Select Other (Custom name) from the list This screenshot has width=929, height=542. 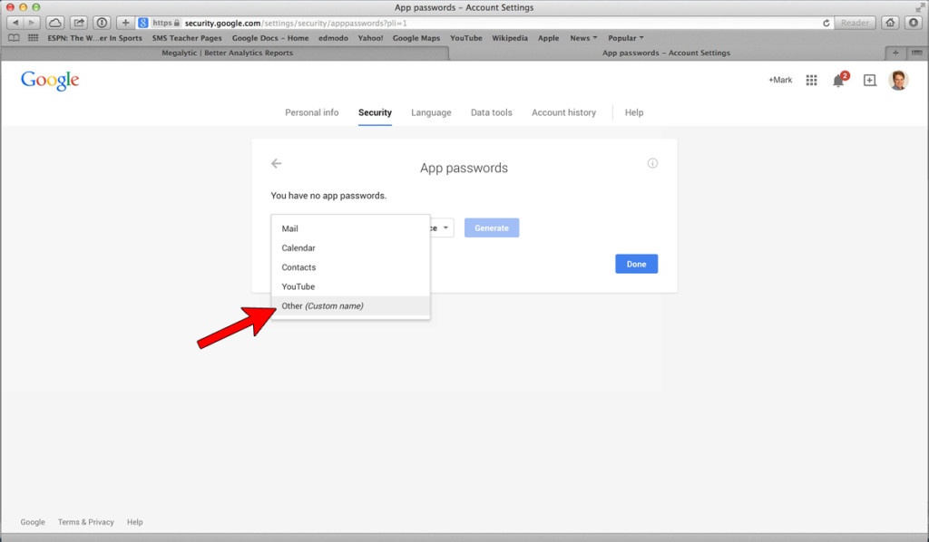322,306
